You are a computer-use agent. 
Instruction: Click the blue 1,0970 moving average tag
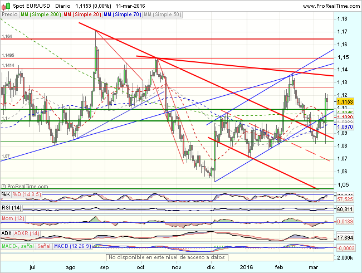[345, 127]
